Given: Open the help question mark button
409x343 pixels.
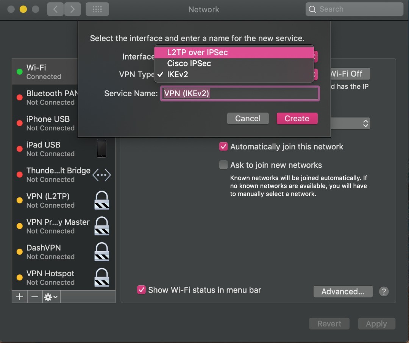Looking at the screenshot, I should tap(384, 291).
